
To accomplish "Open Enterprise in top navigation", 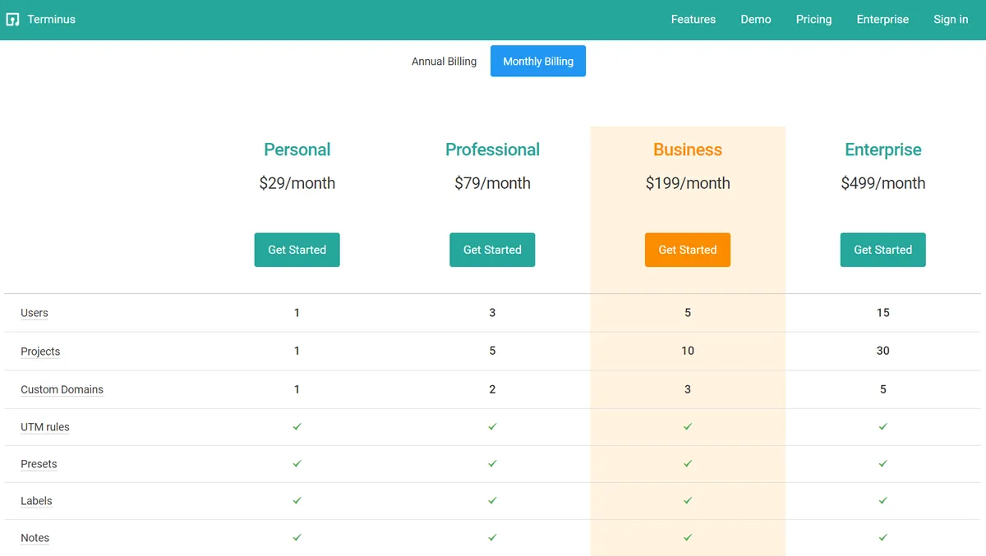I will [882, 20].
